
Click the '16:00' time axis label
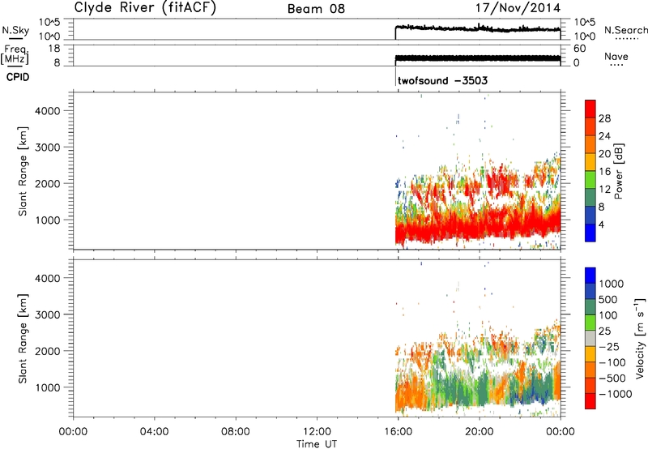tap(398, 432)
